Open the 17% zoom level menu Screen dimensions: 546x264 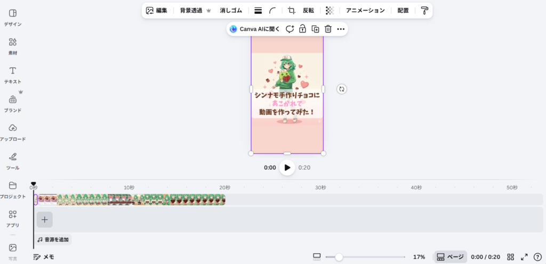pos(419,257)
